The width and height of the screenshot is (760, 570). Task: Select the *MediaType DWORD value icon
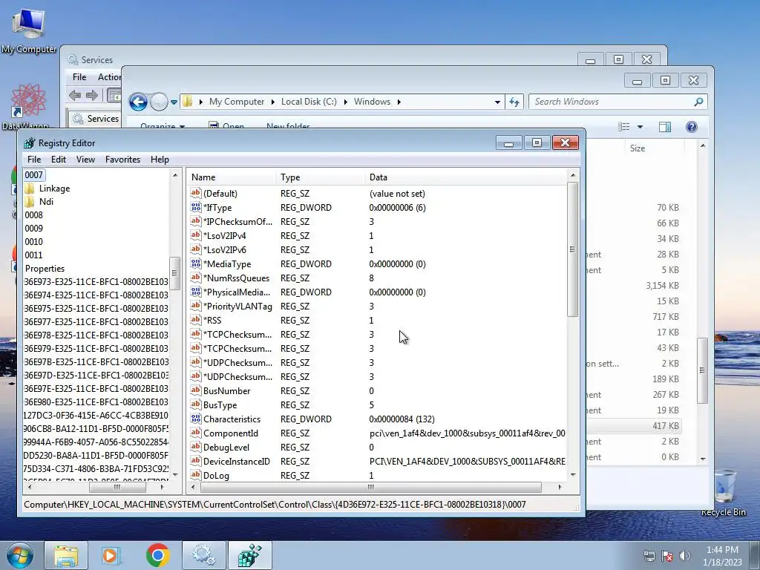(x=196, y=263)
